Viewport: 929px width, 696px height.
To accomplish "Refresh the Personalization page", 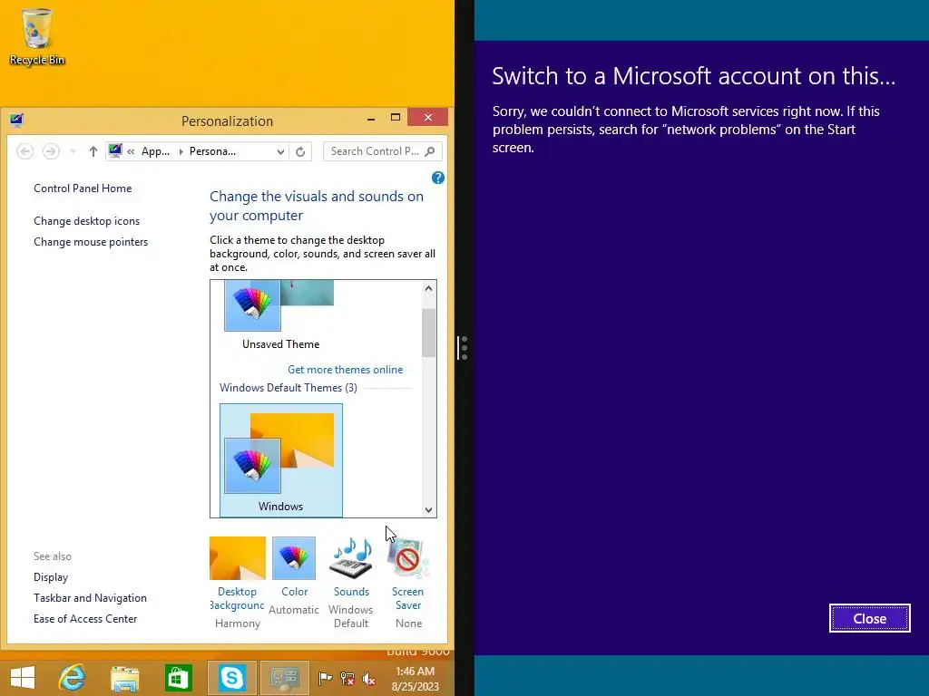I will point(300,151).
